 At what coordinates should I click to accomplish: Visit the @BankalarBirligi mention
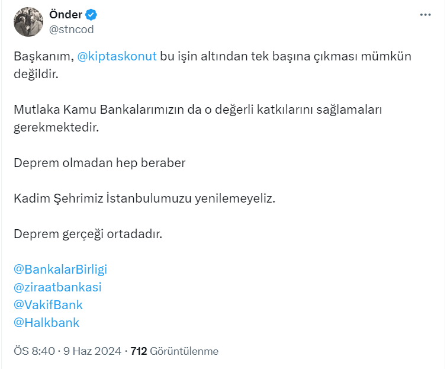click(x=60, y=269)
